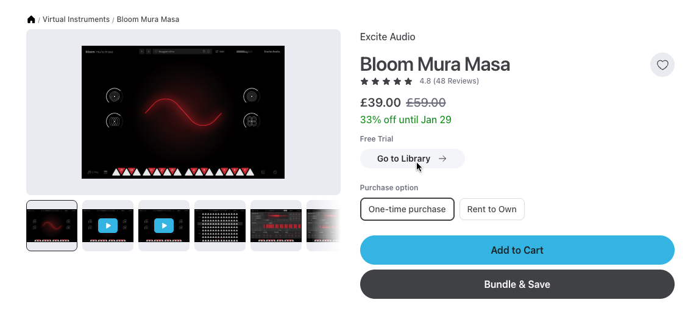Viewport: 699px width, 322px height.
Task: Select the One-time purchase option
Action: pos(407,209)
